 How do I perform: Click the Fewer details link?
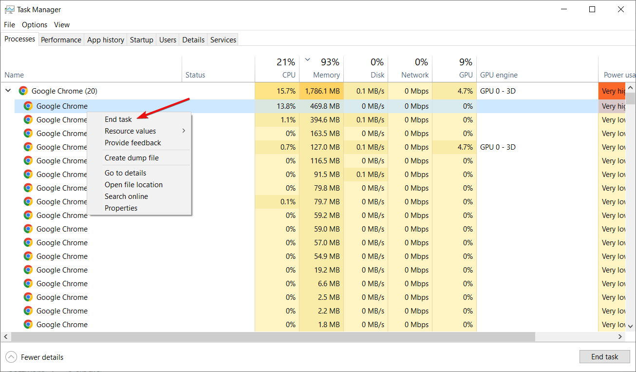[42, 357]
